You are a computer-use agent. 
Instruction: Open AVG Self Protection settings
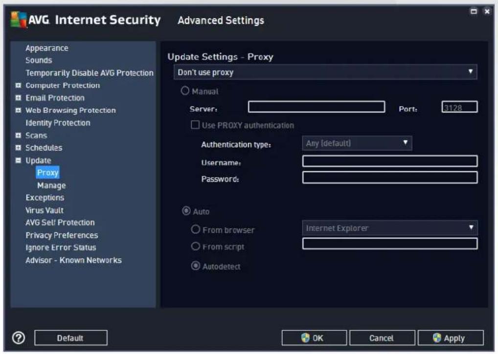pos(60,222)
